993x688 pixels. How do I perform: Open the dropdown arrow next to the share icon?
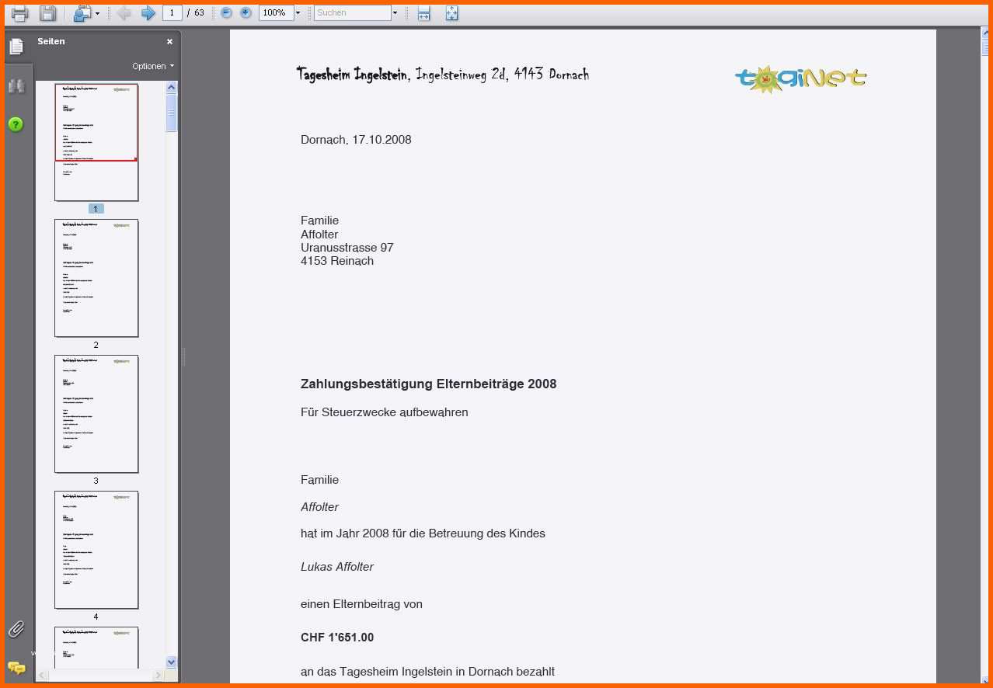(x=97, y=13)
